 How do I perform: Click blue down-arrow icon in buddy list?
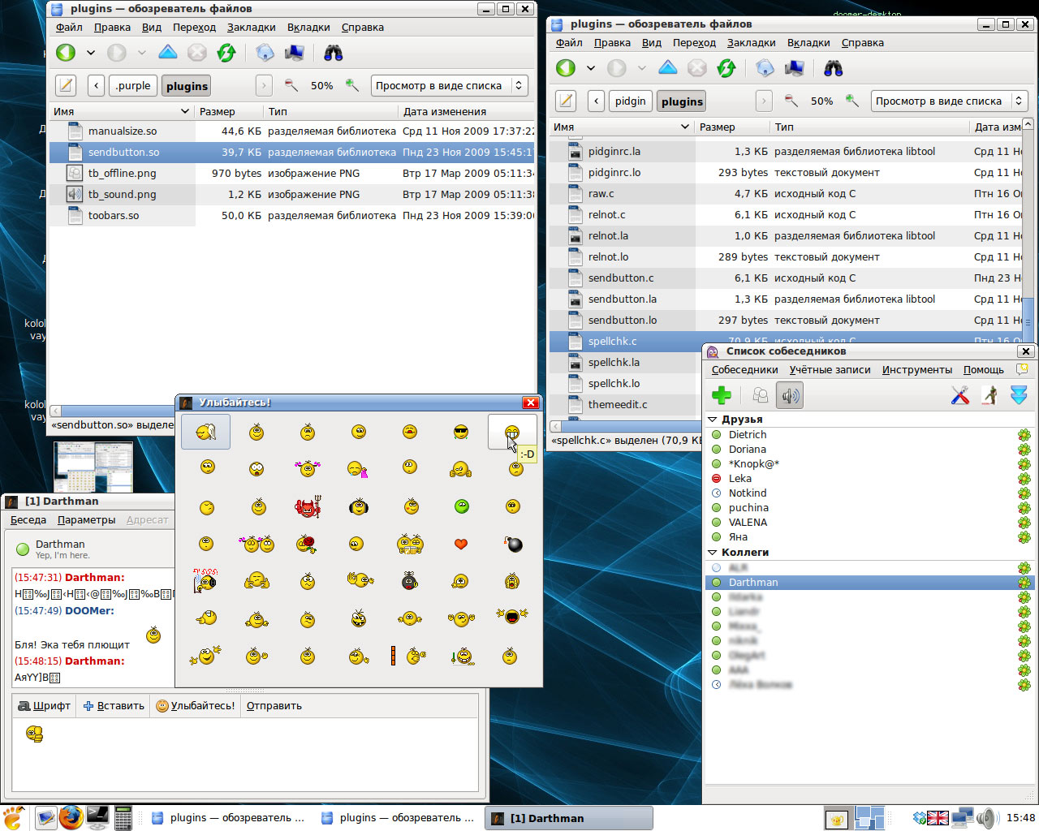[1019, 395]
